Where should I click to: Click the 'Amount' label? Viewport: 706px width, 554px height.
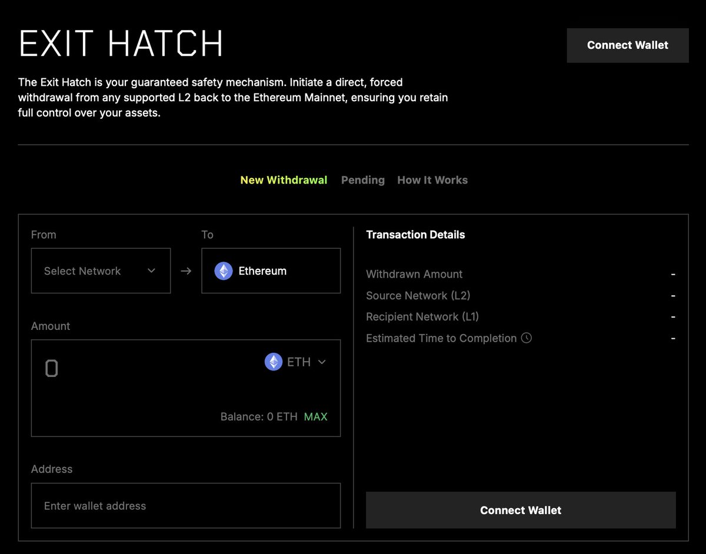tap(51, 326)
